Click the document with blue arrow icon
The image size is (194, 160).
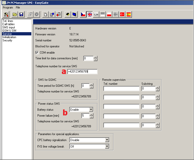click(x=52, y=14)
